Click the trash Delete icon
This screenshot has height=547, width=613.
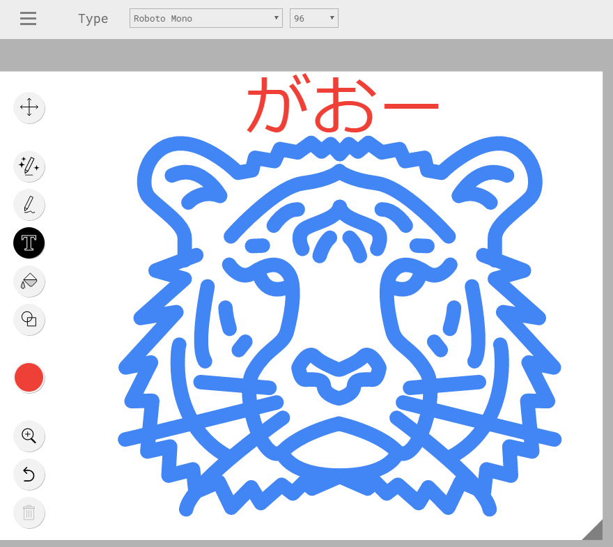click(x=29, y=513)
